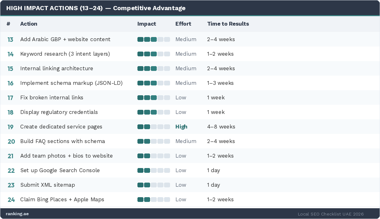Screen dimensions: 380x219
Task: Click the Effort column header
Action: pyautogui.click(x=183, y=24)
